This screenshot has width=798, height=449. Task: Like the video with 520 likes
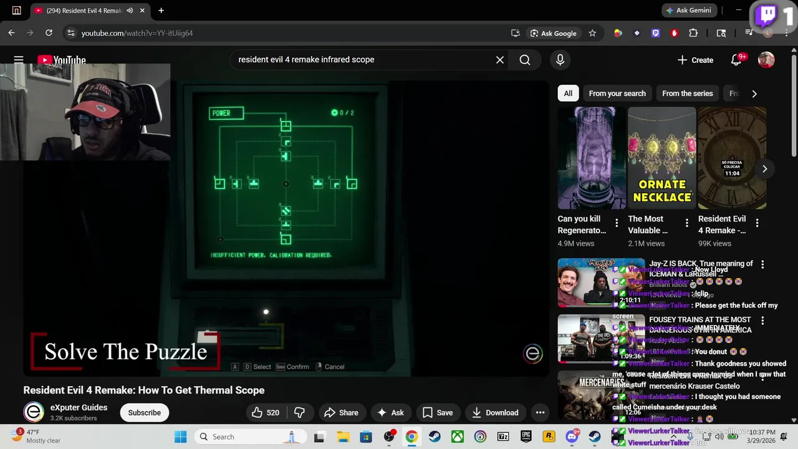coord(265,412)
